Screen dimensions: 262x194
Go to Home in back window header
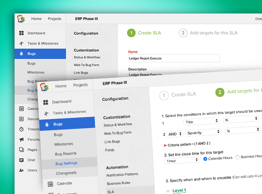click(36, 19)
